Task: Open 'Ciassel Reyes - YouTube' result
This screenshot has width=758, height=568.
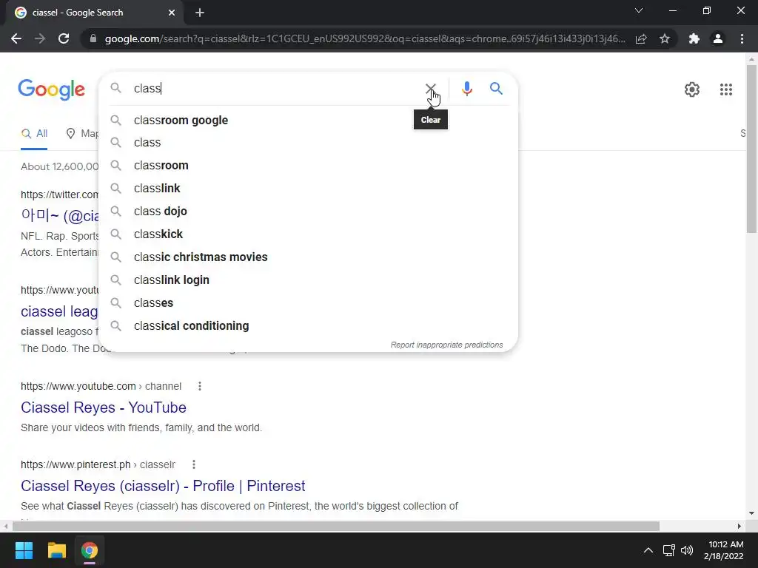Action: (104, 408)
